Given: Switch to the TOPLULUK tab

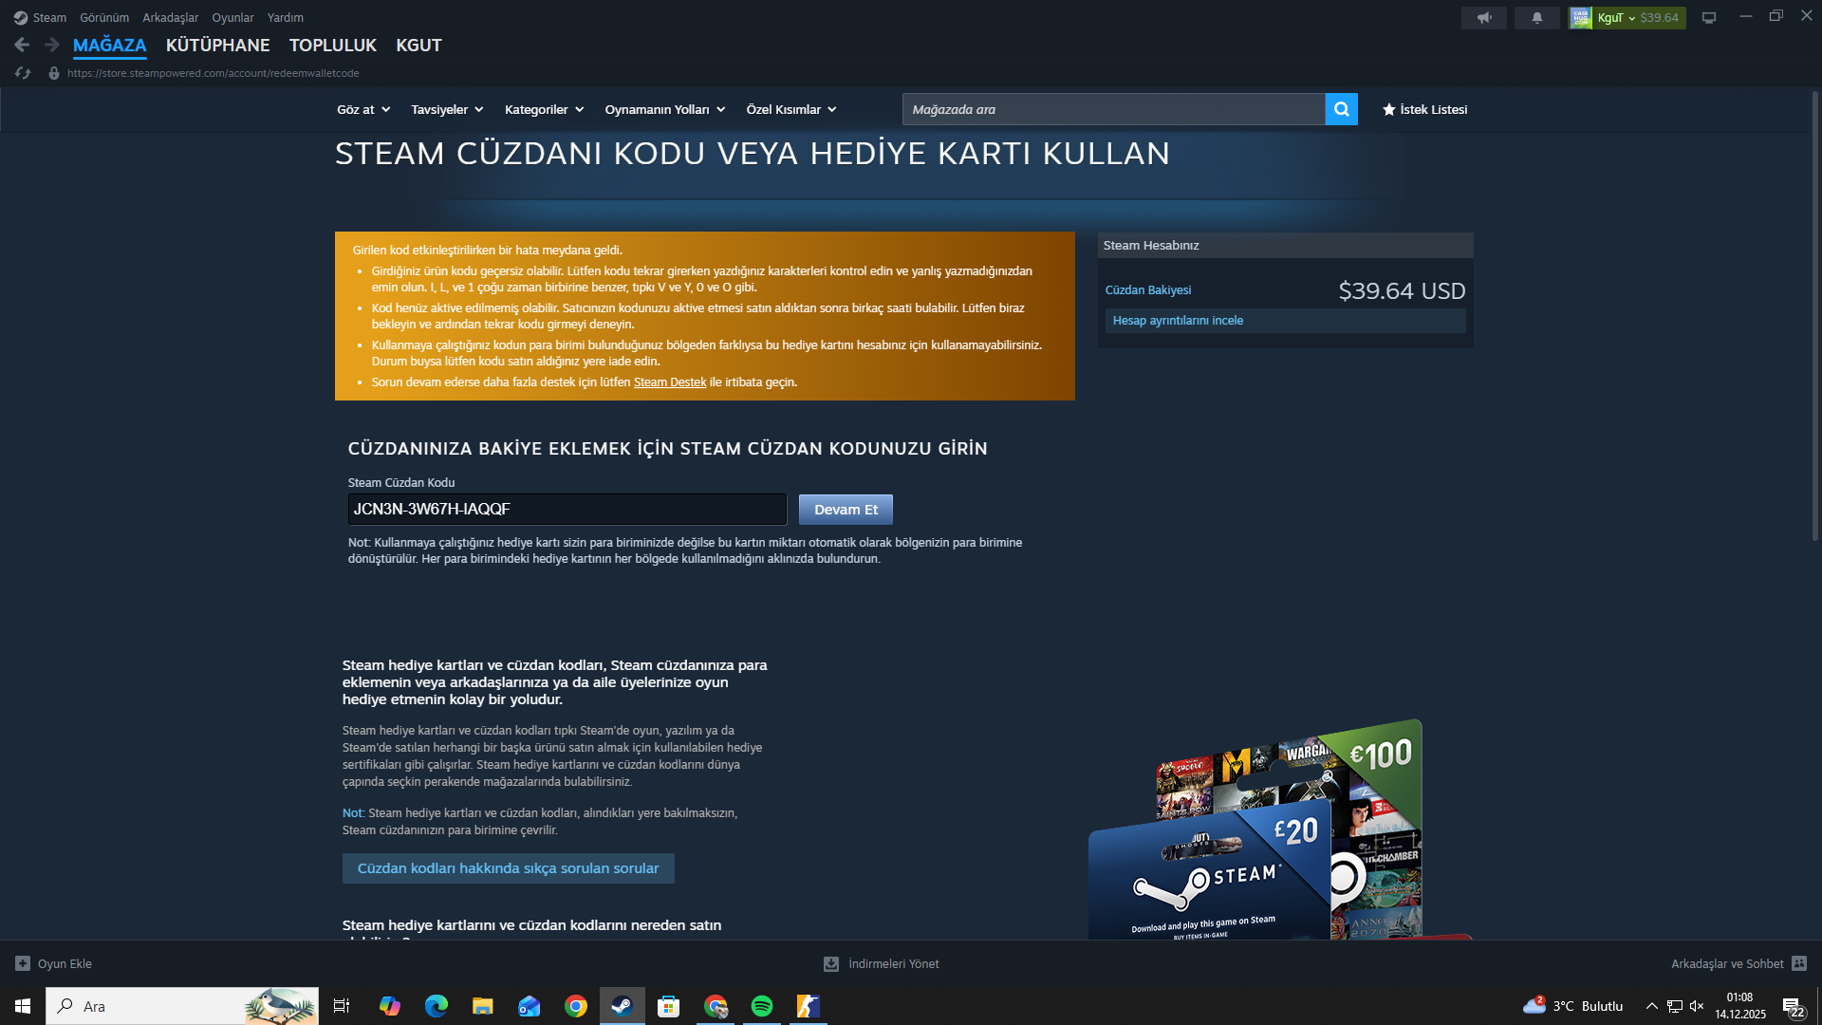Looking at the screenshot, I should [x=333, y=45].
